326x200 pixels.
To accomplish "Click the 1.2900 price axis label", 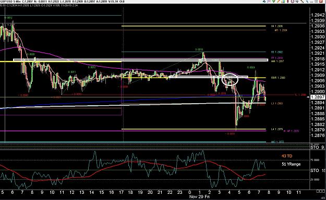I will point(318,92).
